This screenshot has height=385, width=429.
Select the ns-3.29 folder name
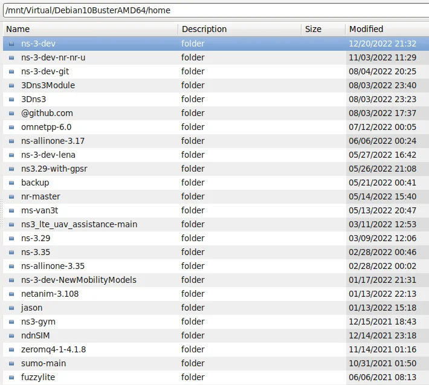36,238
